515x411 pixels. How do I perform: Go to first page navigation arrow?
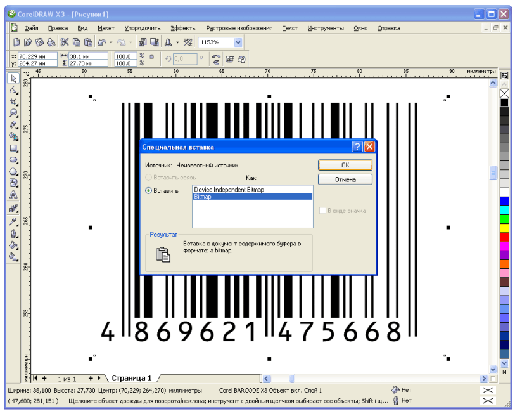35,379
